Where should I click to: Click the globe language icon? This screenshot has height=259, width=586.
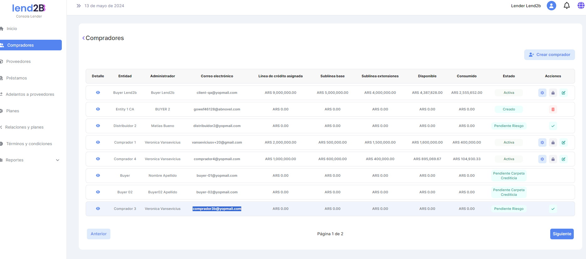click(581, 6)
